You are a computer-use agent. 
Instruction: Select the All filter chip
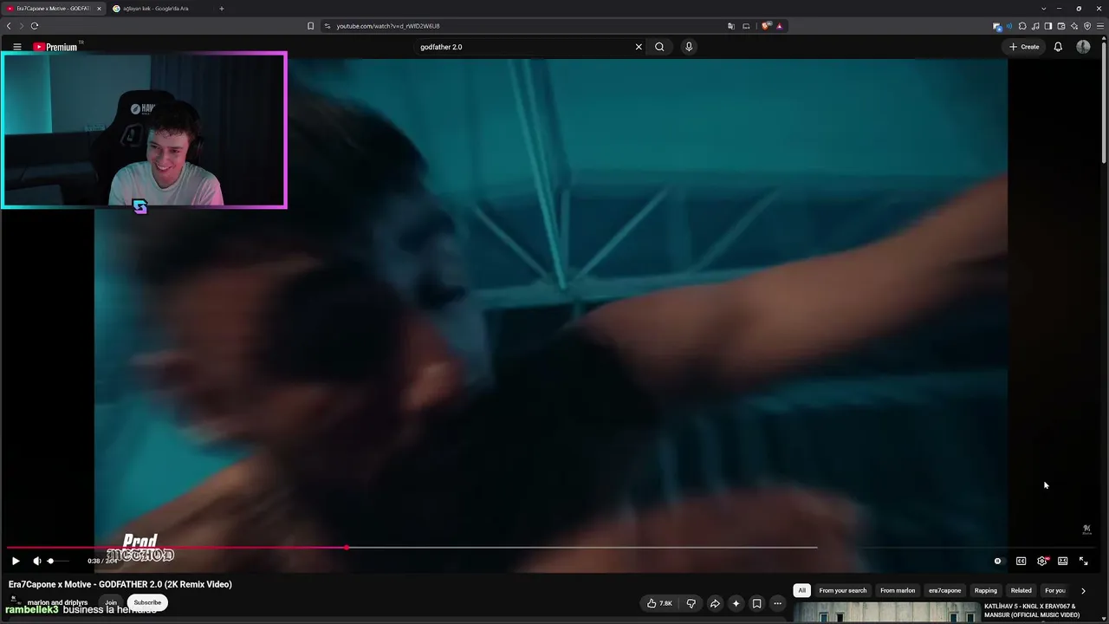(x=801, y=590)
